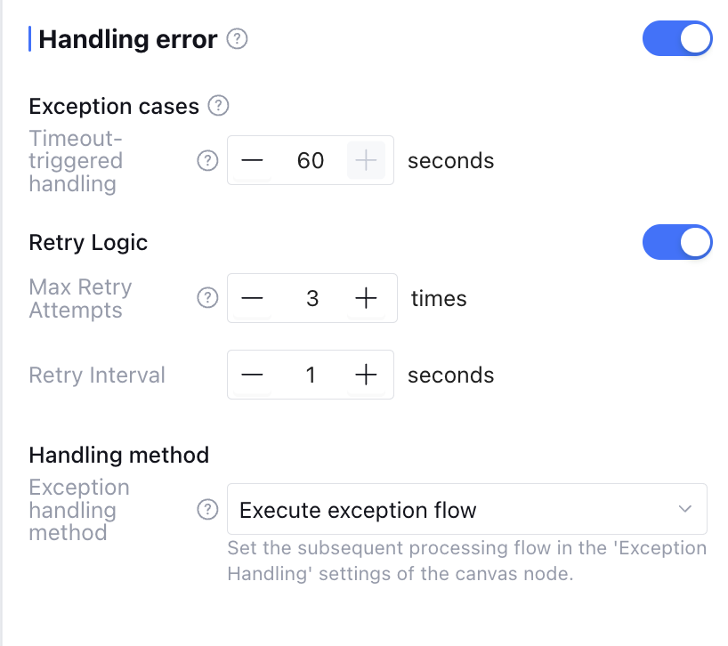728x646 pixels.
Task: Increase Max Retry Attempts with plus
Action: coord(366,299)
